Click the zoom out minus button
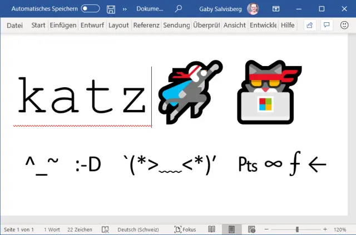Viewport: 356px width, 235px height. (266, 229)
